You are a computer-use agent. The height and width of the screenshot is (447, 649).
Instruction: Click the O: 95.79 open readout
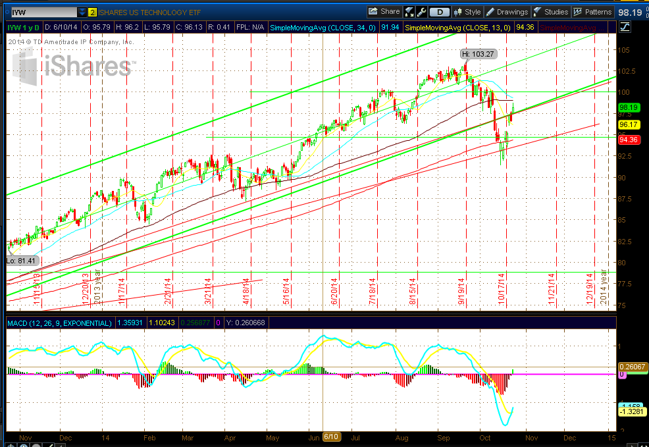97,27
